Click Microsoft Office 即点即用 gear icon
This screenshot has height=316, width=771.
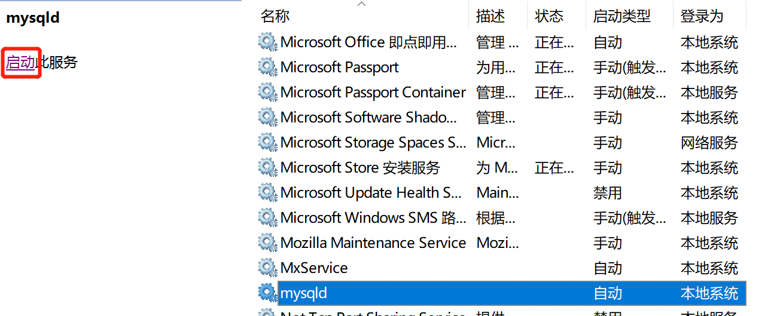[x=267, y=42]
